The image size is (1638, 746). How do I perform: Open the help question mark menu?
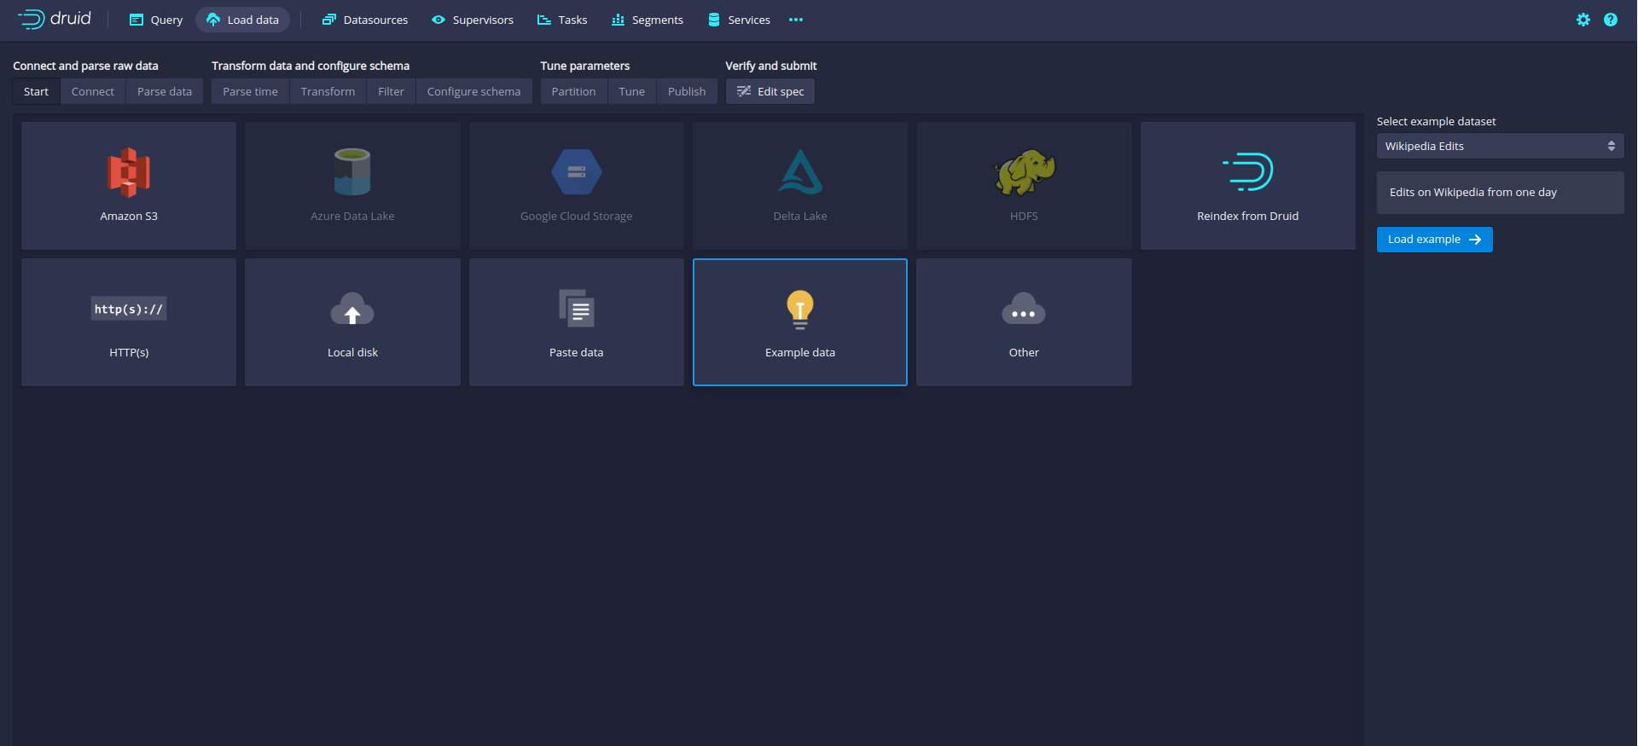tap(1611, 20)
